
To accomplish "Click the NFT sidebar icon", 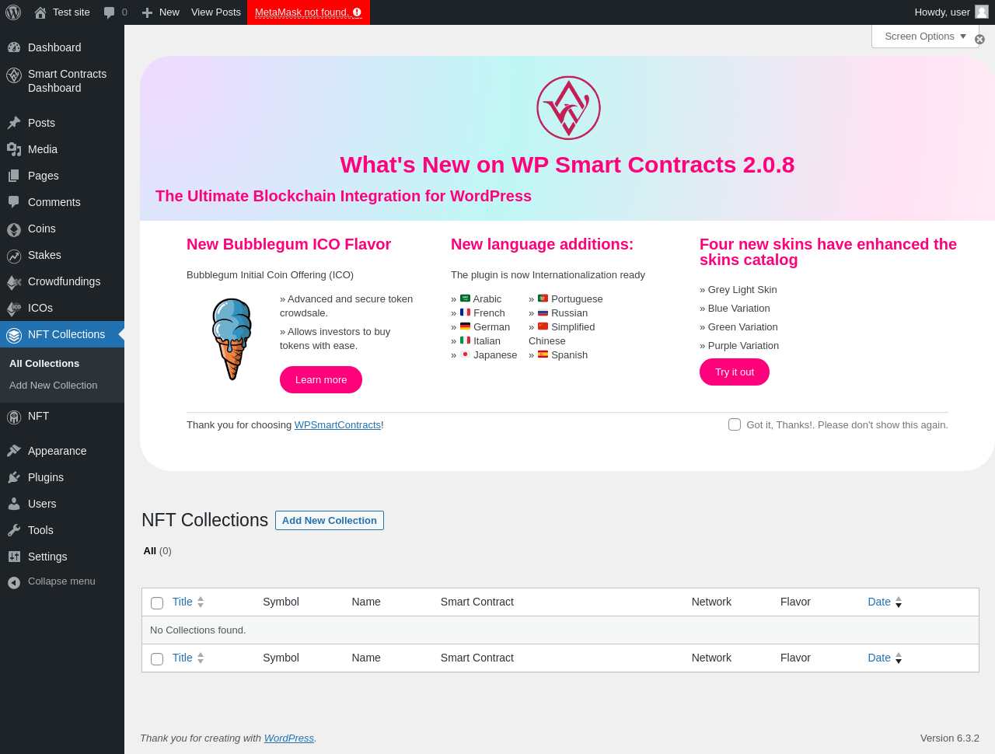I will (14, 417).
